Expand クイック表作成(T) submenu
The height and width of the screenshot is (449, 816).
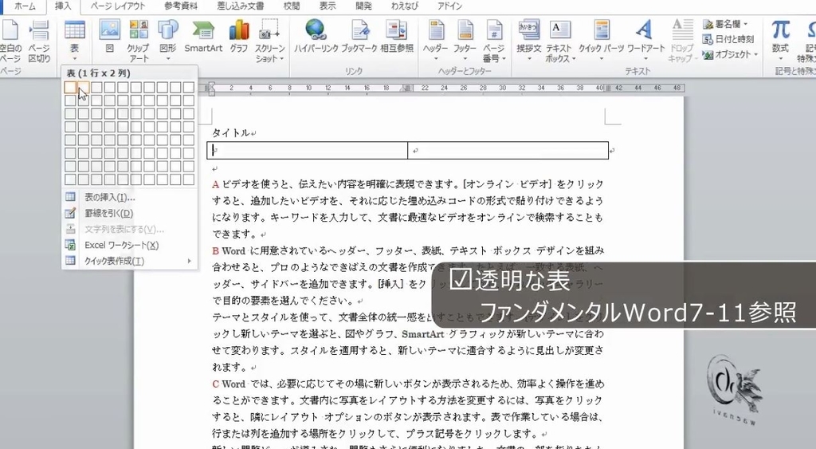130,261
